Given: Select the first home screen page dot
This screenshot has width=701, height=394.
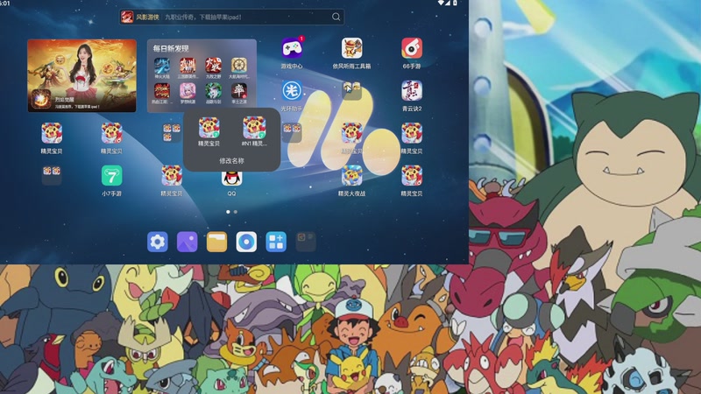Looking at the screenshot, I should pyautogui.click(x=228, y=212).
